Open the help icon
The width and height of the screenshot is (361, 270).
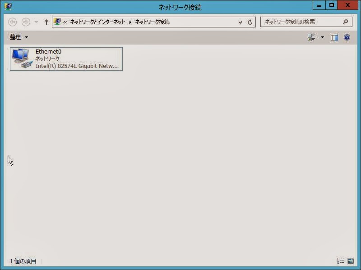click(347, 37)
